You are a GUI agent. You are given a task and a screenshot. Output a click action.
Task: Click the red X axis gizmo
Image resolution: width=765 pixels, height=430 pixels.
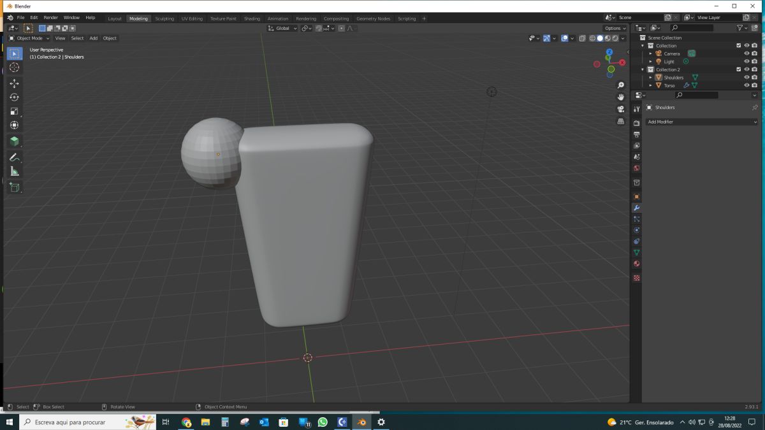pyautogui.click(x=622, y=62)
